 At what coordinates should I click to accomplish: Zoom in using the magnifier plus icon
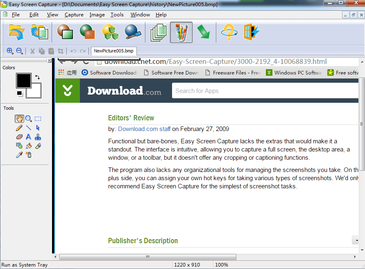(x=10, y=51)
